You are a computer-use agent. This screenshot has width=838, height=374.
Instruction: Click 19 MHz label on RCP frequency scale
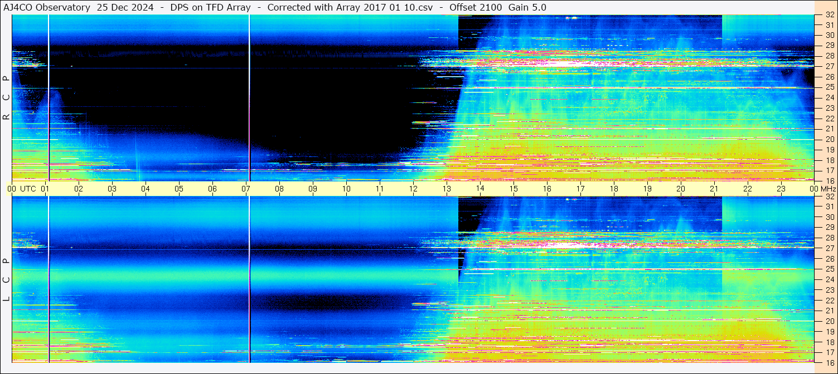tap(829, 150)
